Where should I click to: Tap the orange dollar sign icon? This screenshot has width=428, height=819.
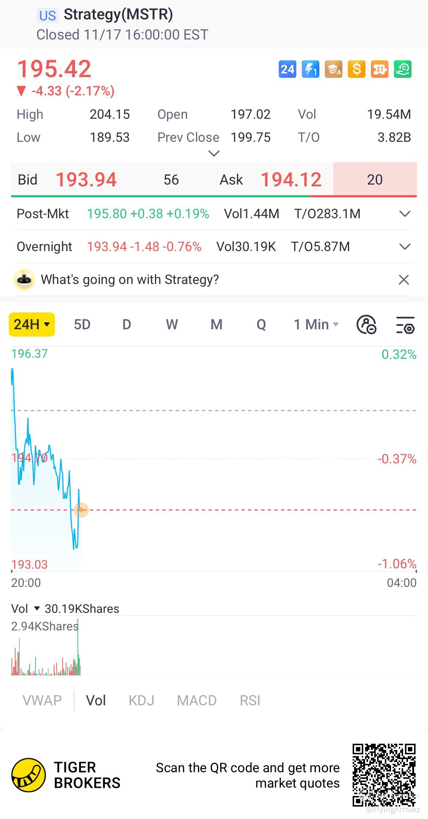click(357, 69)
